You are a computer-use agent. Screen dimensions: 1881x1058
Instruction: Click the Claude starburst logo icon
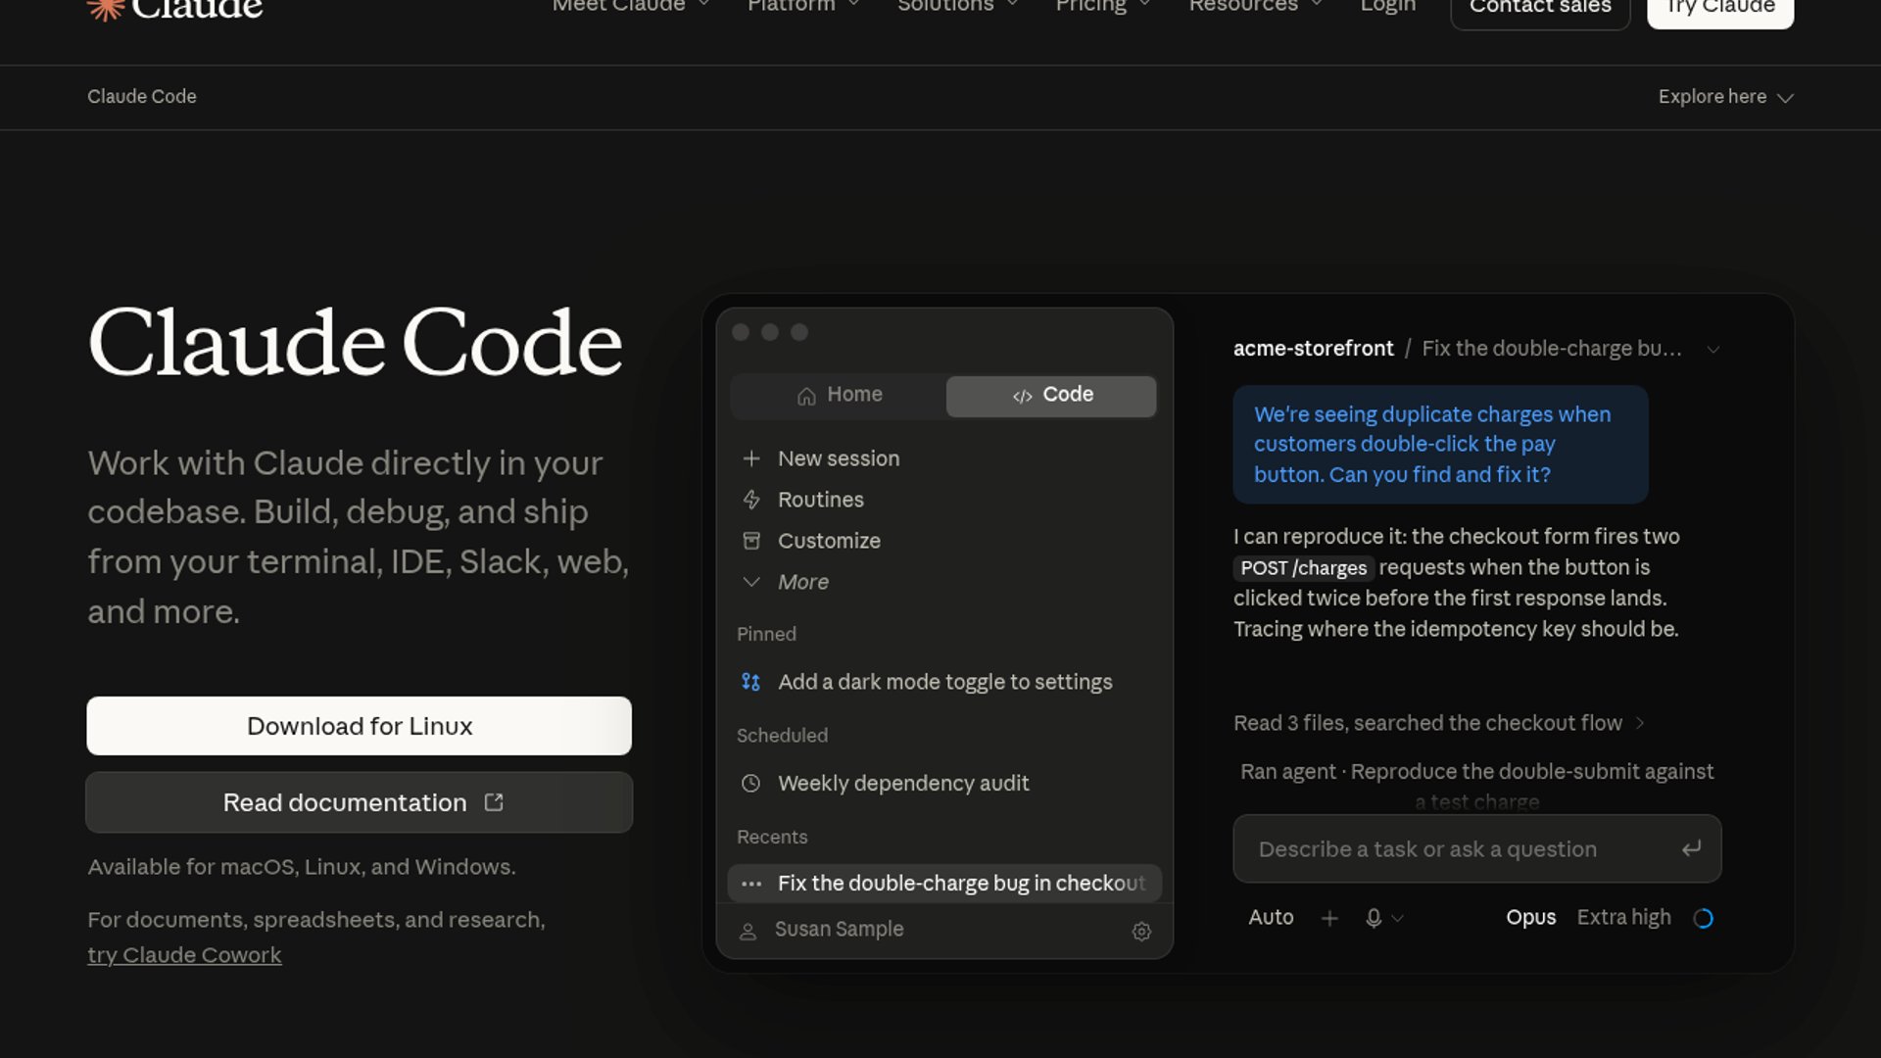[x=106, y=9]
